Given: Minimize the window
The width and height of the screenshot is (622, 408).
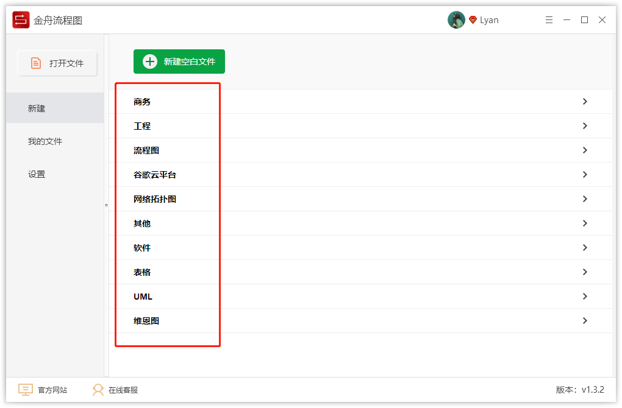Looking at the screenshot, I should (567, 20).
